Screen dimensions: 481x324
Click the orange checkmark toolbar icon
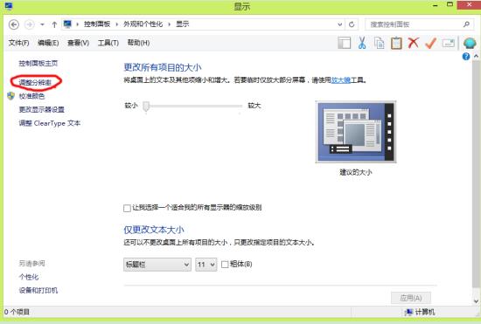pyautogui.click(x=431, y=43)
